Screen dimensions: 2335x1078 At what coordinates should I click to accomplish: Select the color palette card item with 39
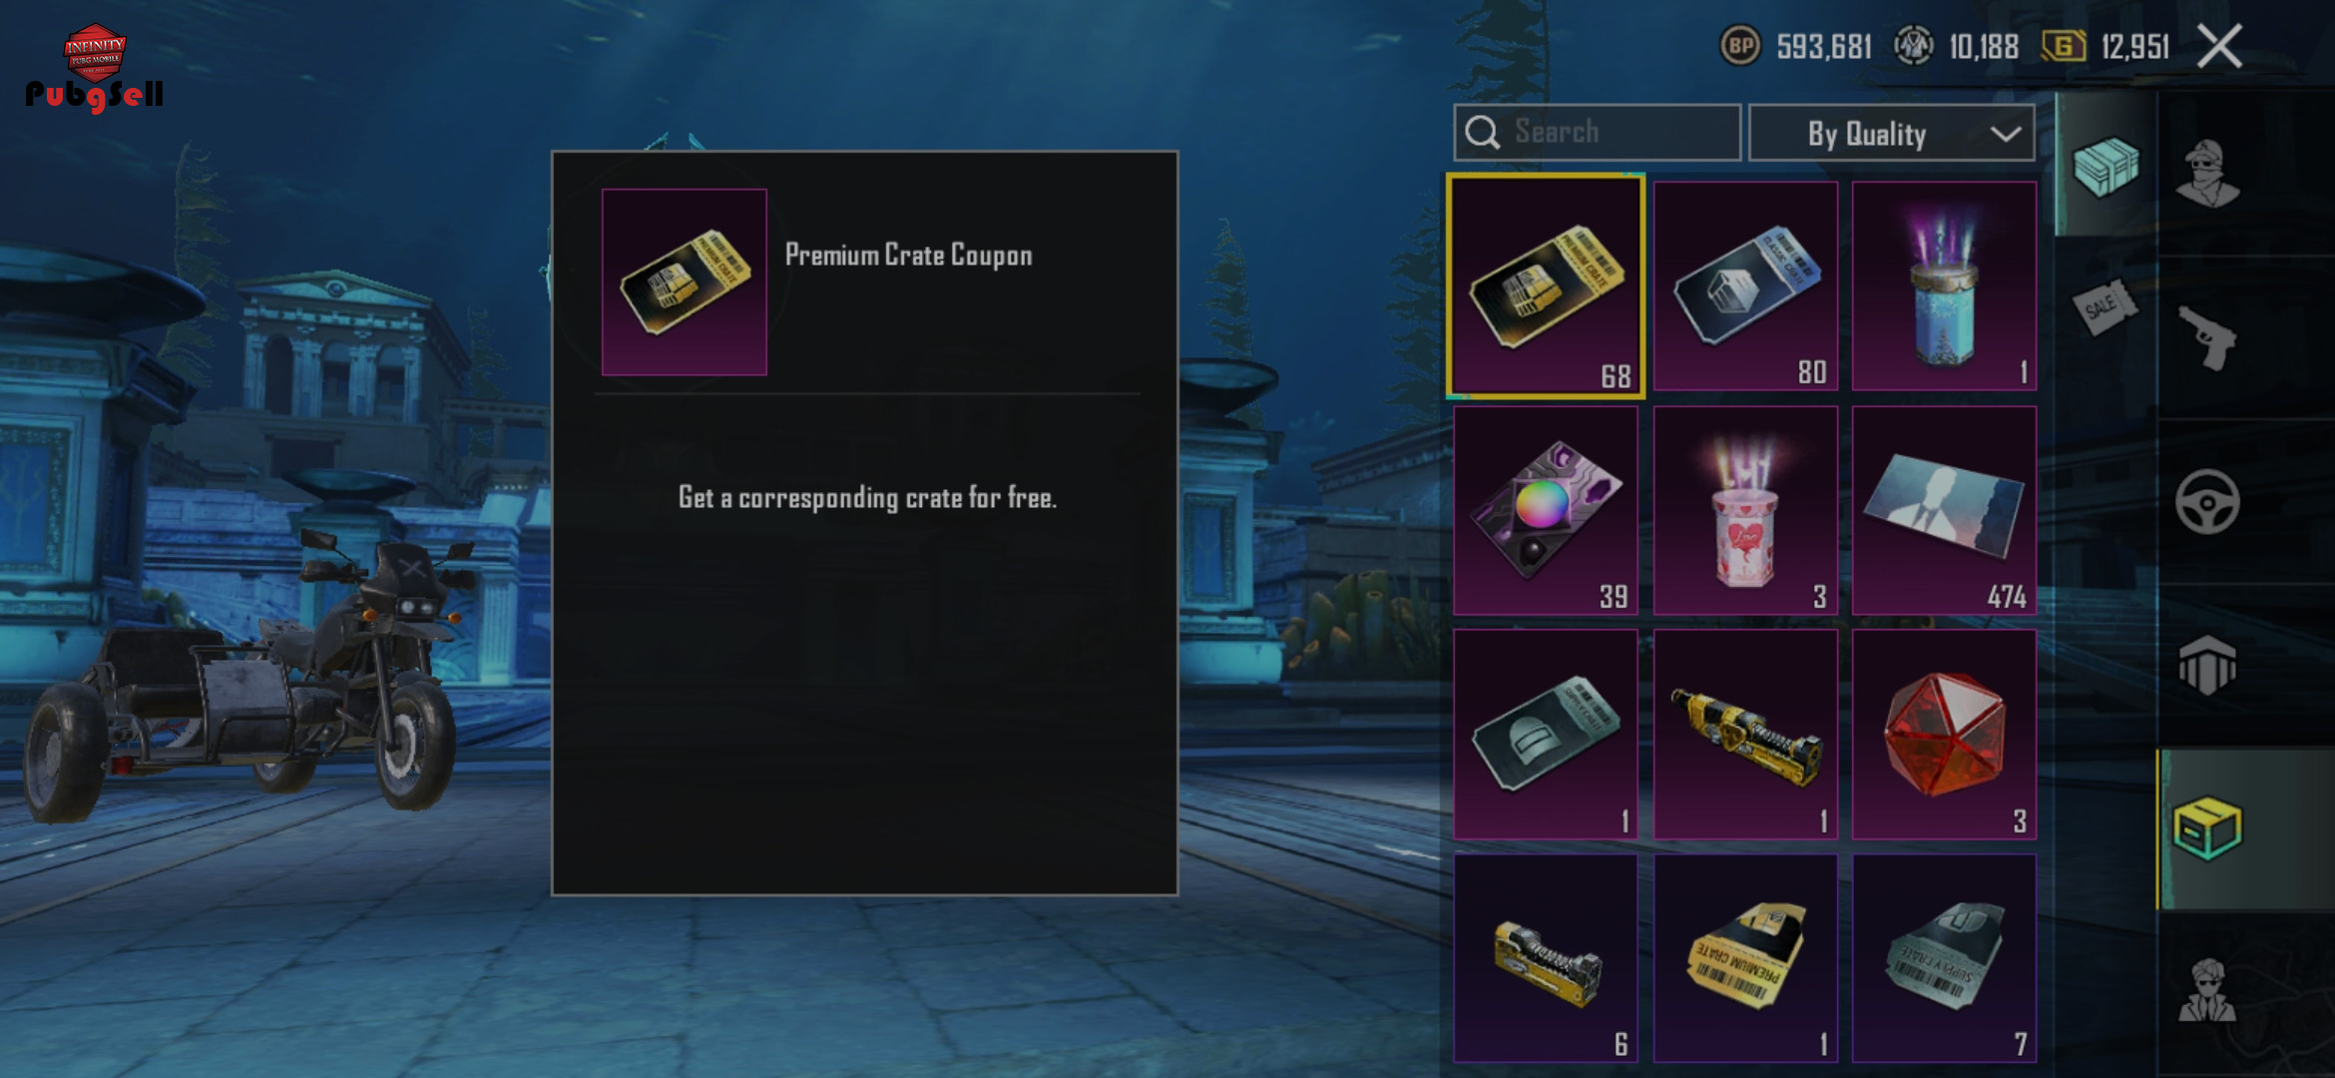[1545, 510]
